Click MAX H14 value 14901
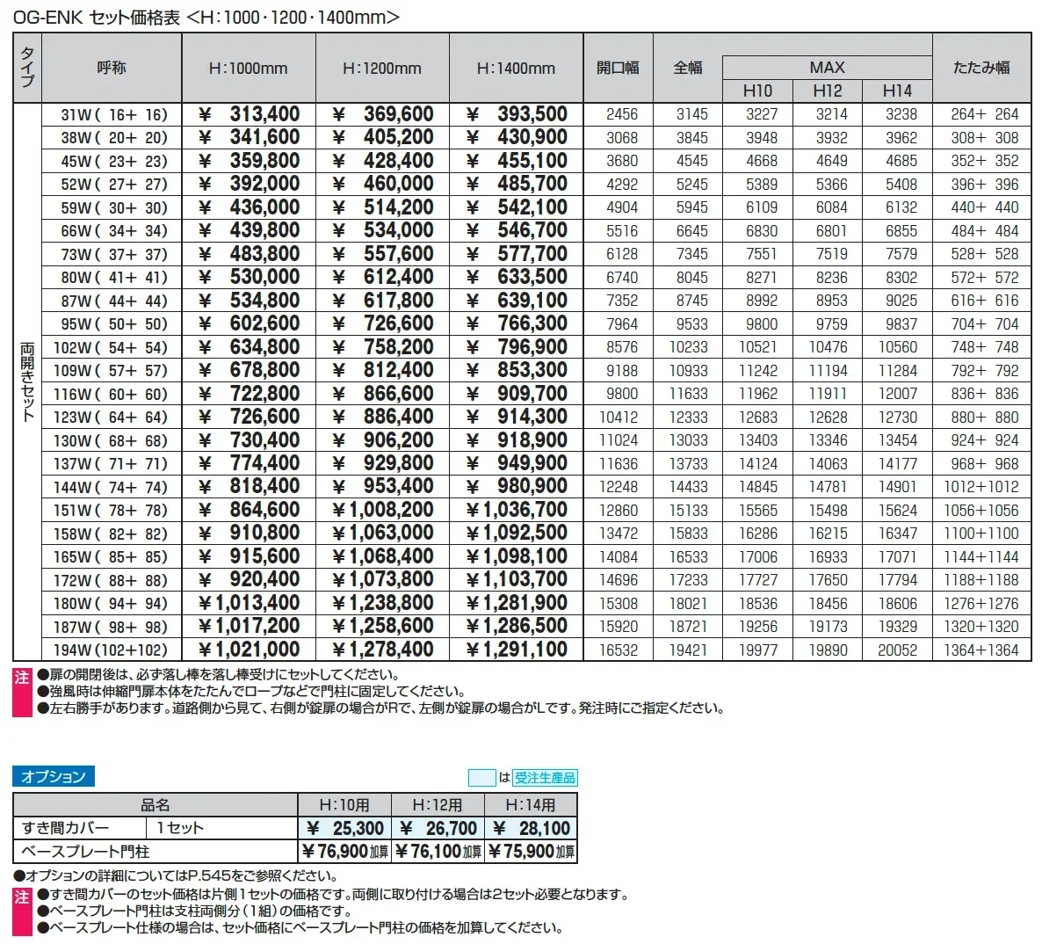This screenshot has height=944, width=1042. pyautogui.click(x=898, y=487)
